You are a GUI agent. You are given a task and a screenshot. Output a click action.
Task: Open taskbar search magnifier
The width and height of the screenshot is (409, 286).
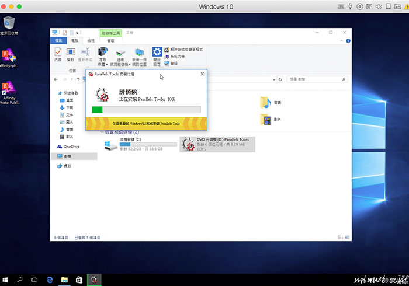[x=19, y=280]
